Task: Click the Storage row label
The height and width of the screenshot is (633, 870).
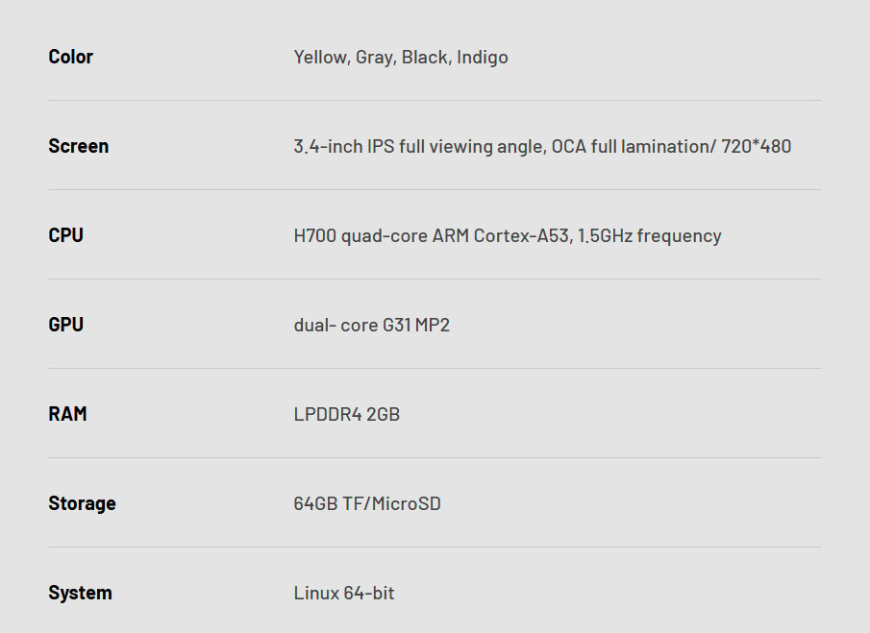Action: coord(82,503)
